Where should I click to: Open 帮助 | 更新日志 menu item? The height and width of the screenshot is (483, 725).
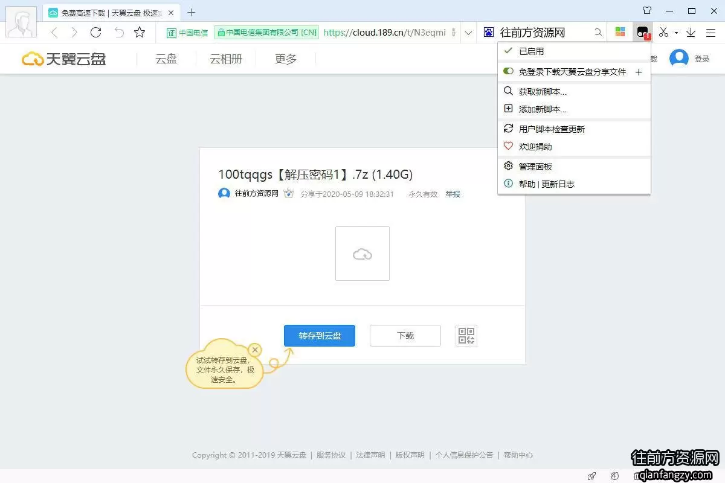[574, 184]
